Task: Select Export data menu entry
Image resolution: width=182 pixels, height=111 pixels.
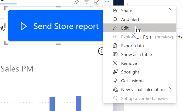Action: click(132, 46)
